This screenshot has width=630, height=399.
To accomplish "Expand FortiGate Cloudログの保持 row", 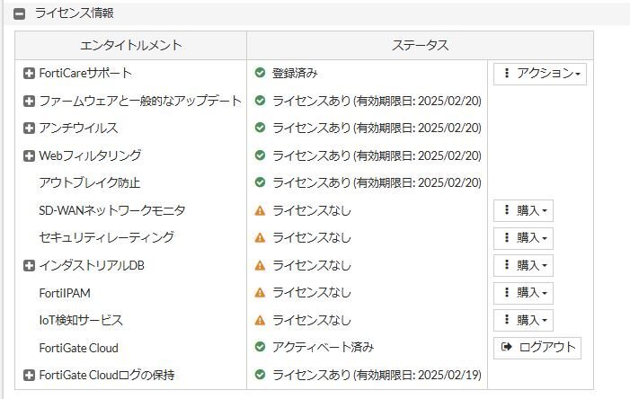I will (x=29, y=375).
